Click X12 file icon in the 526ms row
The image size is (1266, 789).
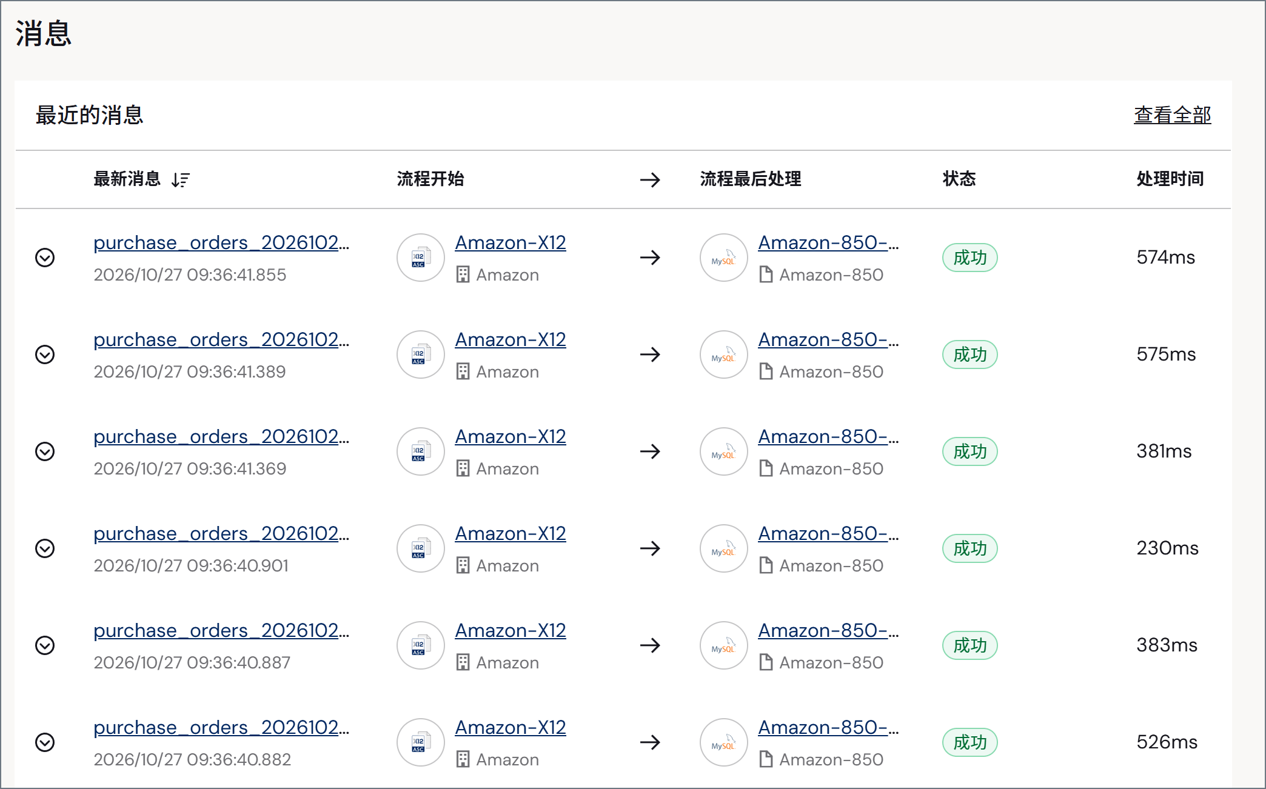pyautogui.click(x=421, y=742)
